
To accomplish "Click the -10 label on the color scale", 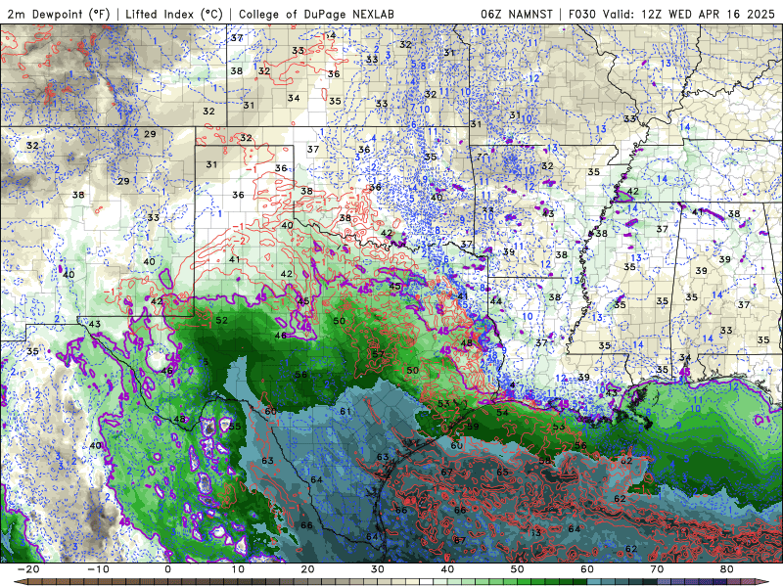I will click(x=98, y=569).
